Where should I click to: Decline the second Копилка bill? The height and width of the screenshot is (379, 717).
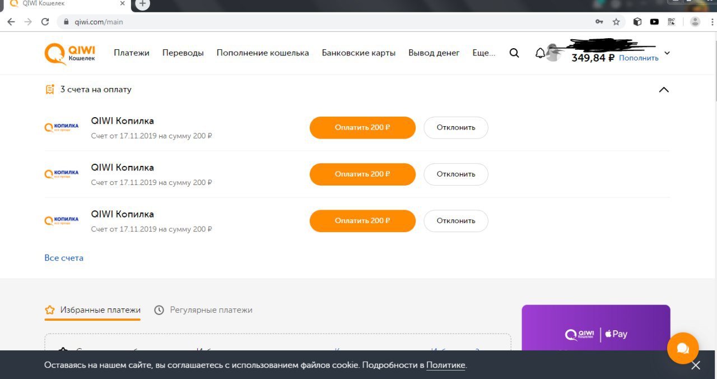[x=456, y=174]
